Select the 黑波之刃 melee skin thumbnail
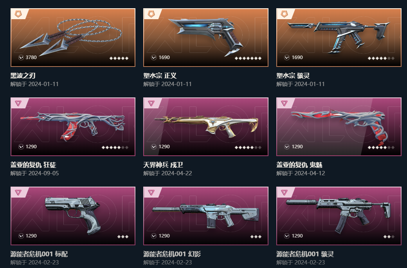 [x=73, y=38]
